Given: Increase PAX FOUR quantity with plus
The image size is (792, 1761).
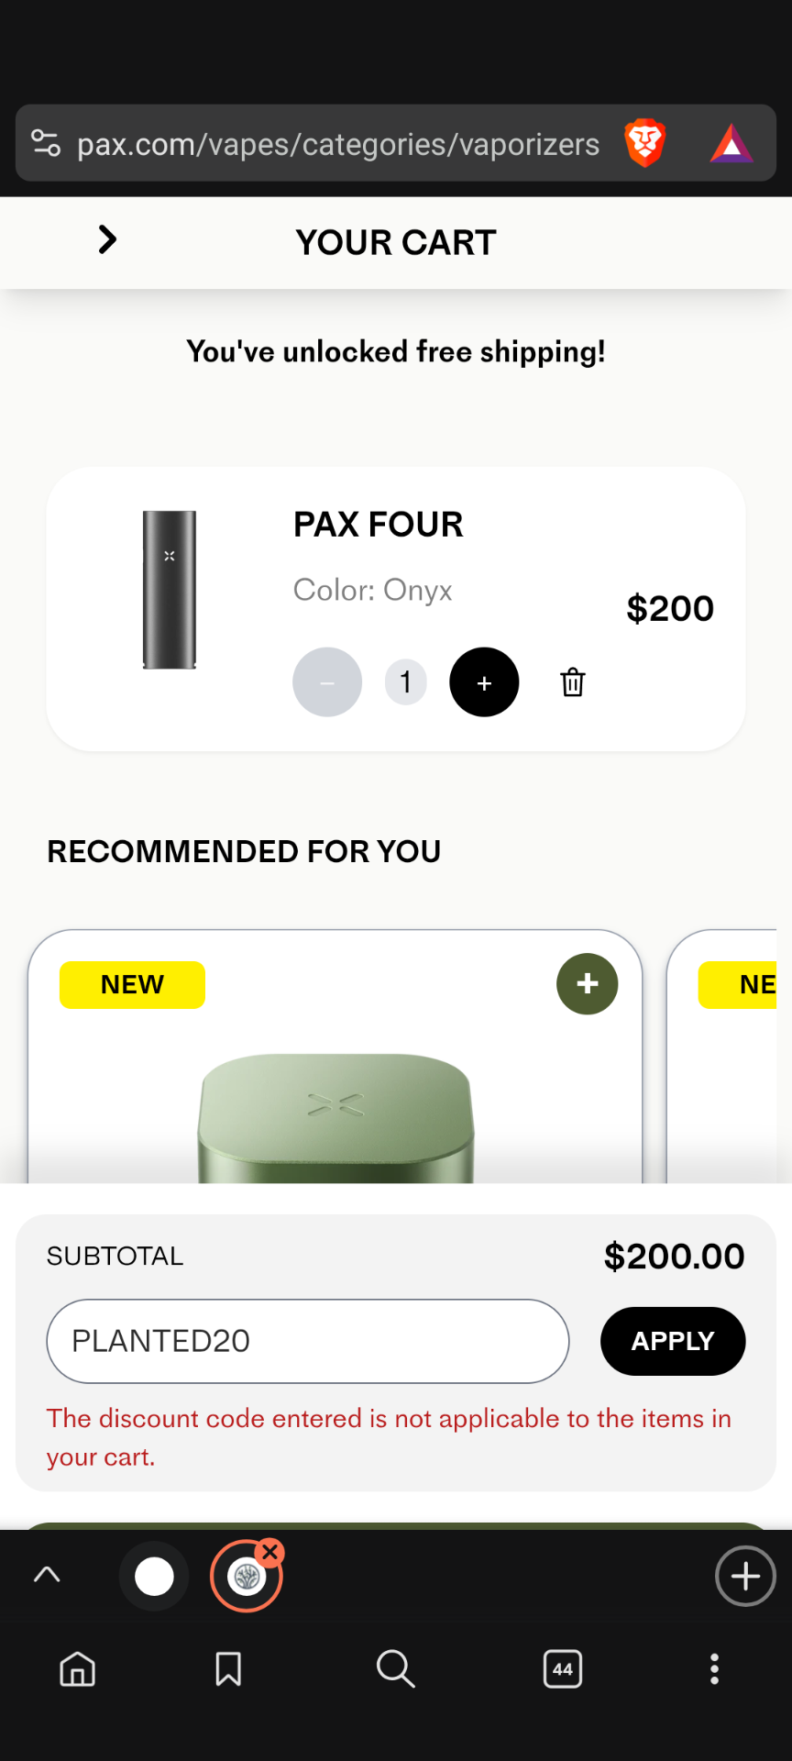Looking at the screenshot, I should click(484, 682).
